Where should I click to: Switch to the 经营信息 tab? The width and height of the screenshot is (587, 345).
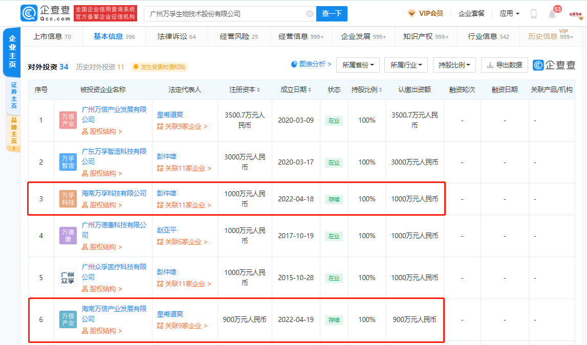point(301,36)
